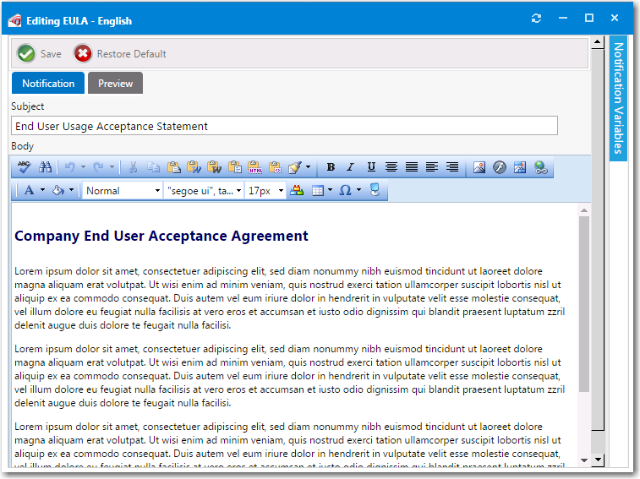Image resolution: width=640 pixels, height=479 pixels.
Task: Click the Save button
Action: [40, 54]
